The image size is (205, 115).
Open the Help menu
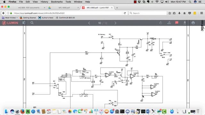pyautogui.click(x=87, y=2)
